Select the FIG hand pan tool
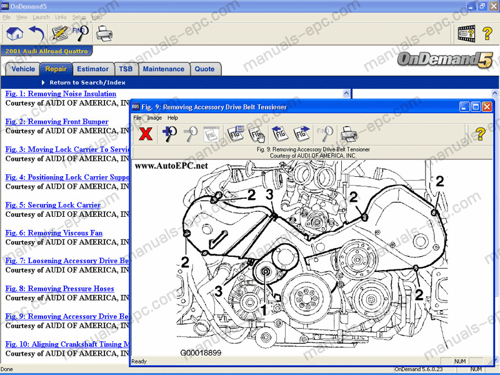 pos(257,134)
